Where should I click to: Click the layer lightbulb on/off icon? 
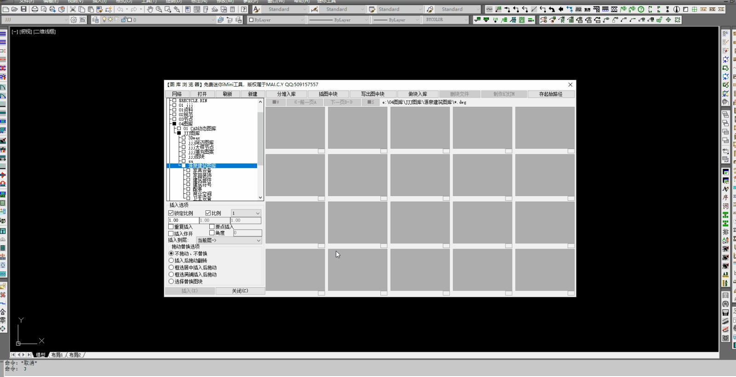(x=104, y=19)
